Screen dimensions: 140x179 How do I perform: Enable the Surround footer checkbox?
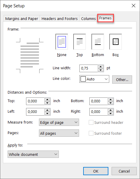[x=91, y=133]
